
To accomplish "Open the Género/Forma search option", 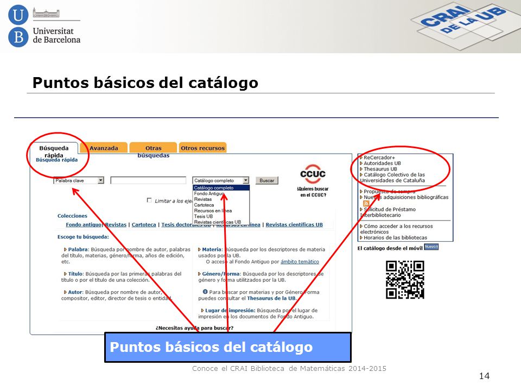I will [x=221, y=274].
